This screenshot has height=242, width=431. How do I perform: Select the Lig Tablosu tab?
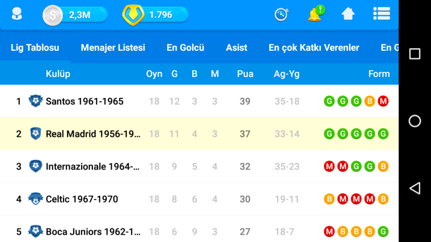tap(35, 47)
